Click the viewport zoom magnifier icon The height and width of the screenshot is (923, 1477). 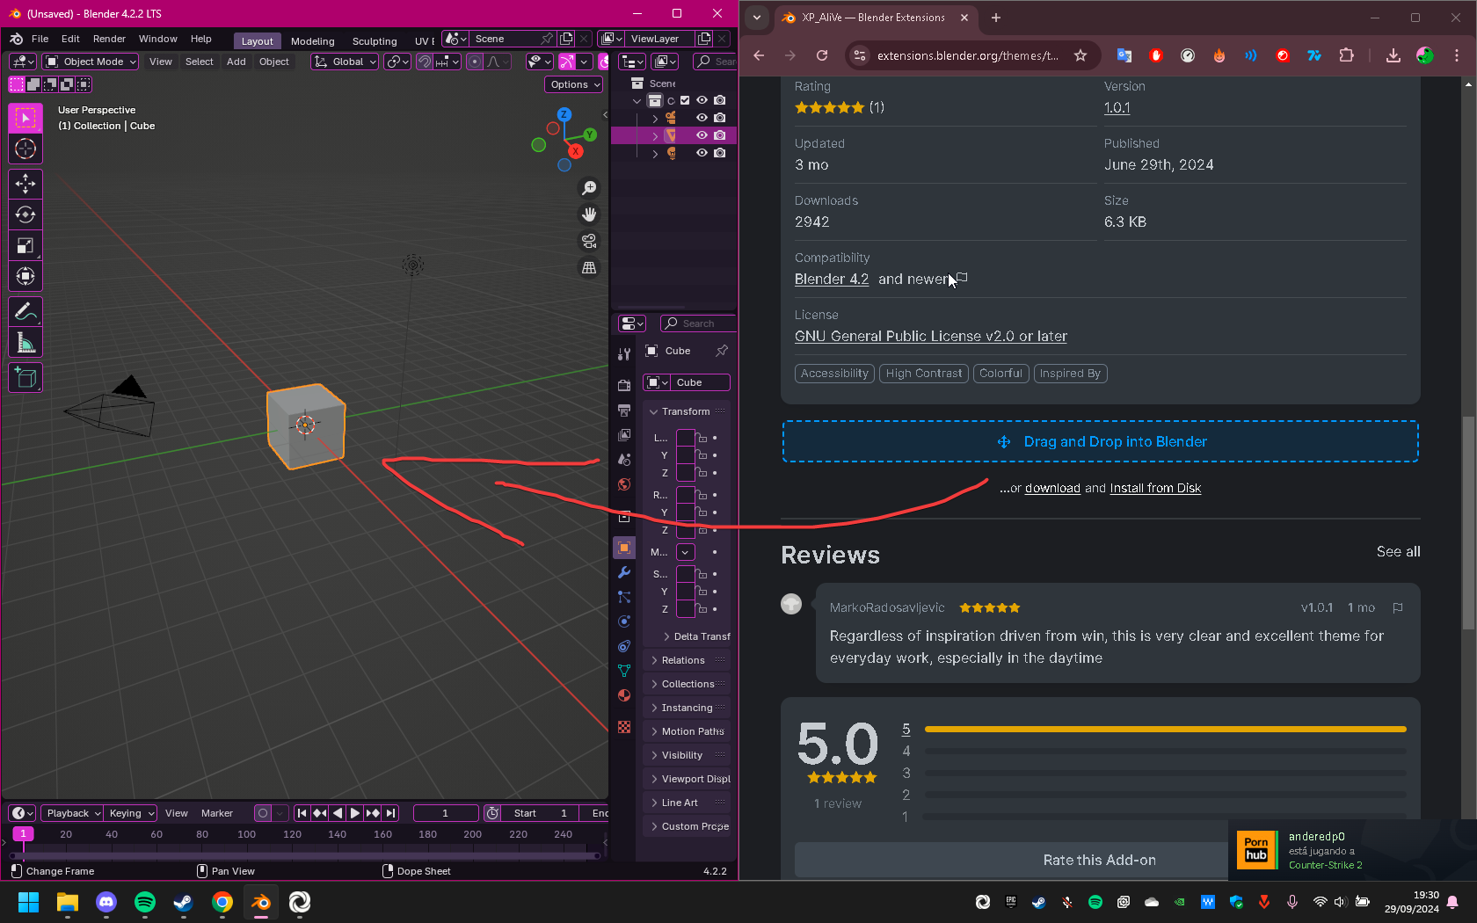coord(589,188)
